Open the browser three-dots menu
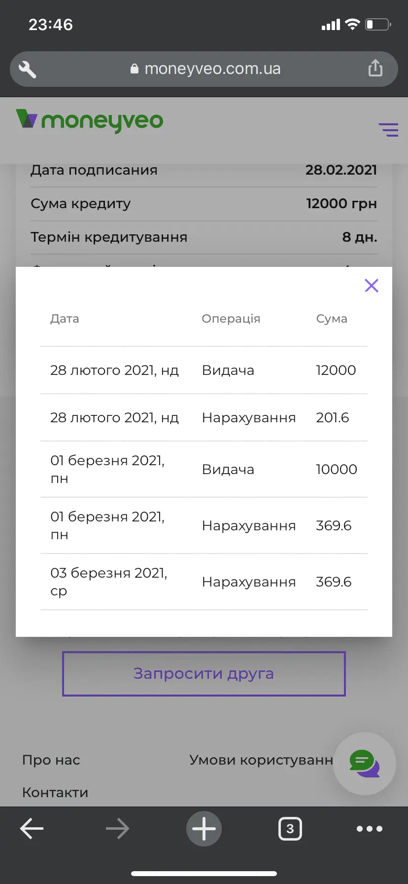408x884 pixels. point(370,829)
